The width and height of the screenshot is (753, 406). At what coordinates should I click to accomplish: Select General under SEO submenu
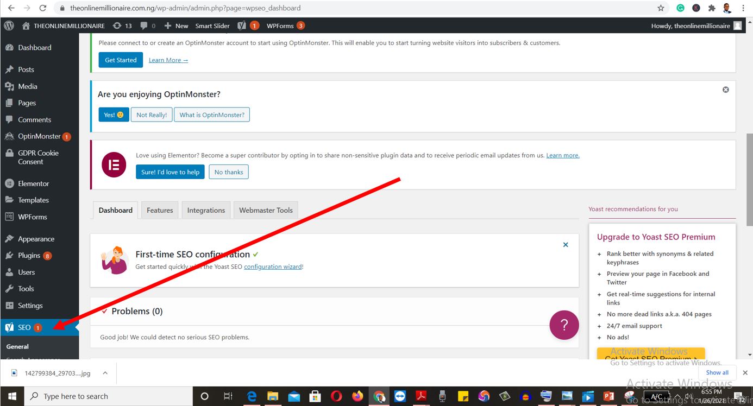(x=17, y=346)
